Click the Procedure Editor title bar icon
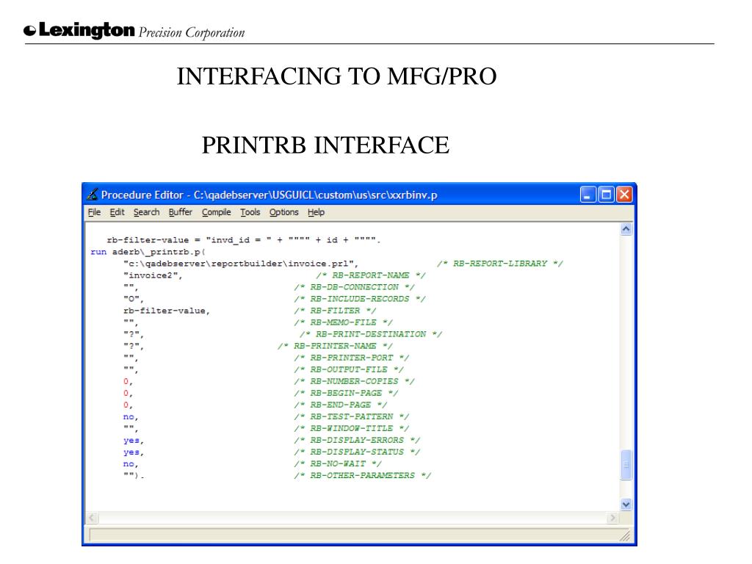 pos(92,194)
